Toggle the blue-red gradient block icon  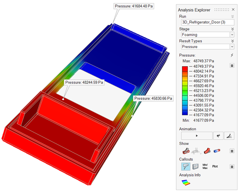pos(217,151)
